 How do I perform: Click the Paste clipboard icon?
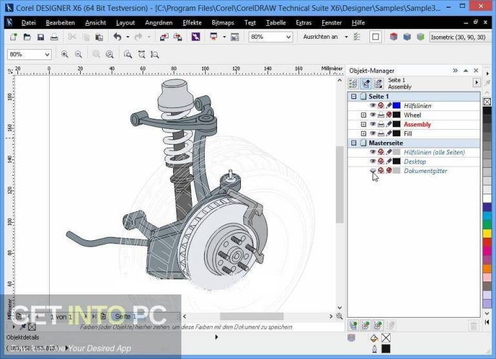pyautogui.click(x=99, y=37)
